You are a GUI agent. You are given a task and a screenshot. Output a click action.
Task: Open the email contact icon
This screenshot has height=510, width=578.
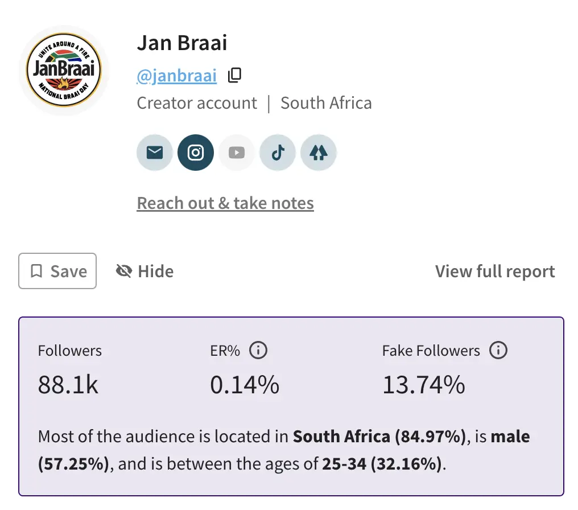pyautogui.click(x=154, y=152)
